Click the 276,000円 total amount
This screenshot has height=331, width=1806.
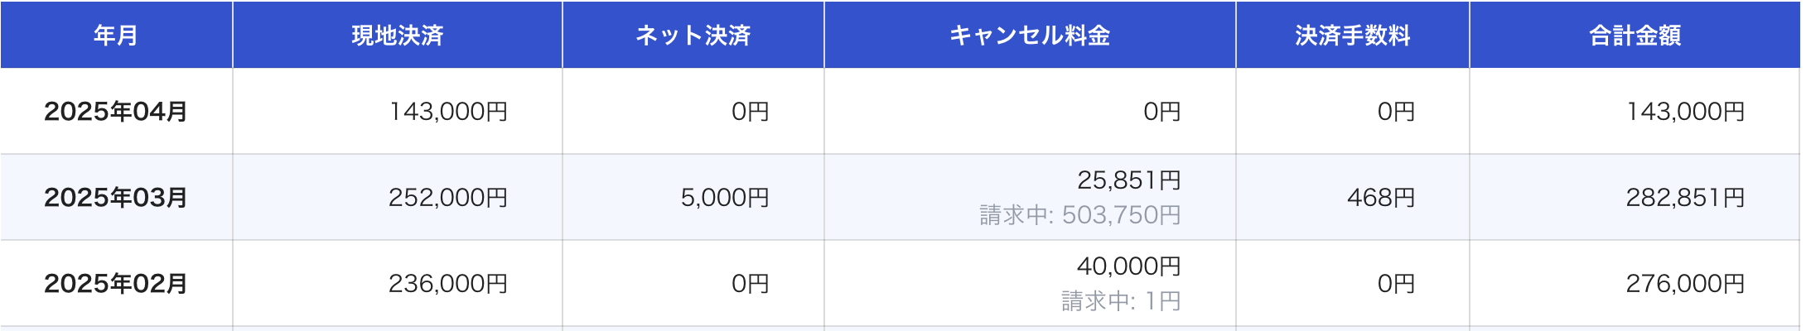coord(1685,284)
